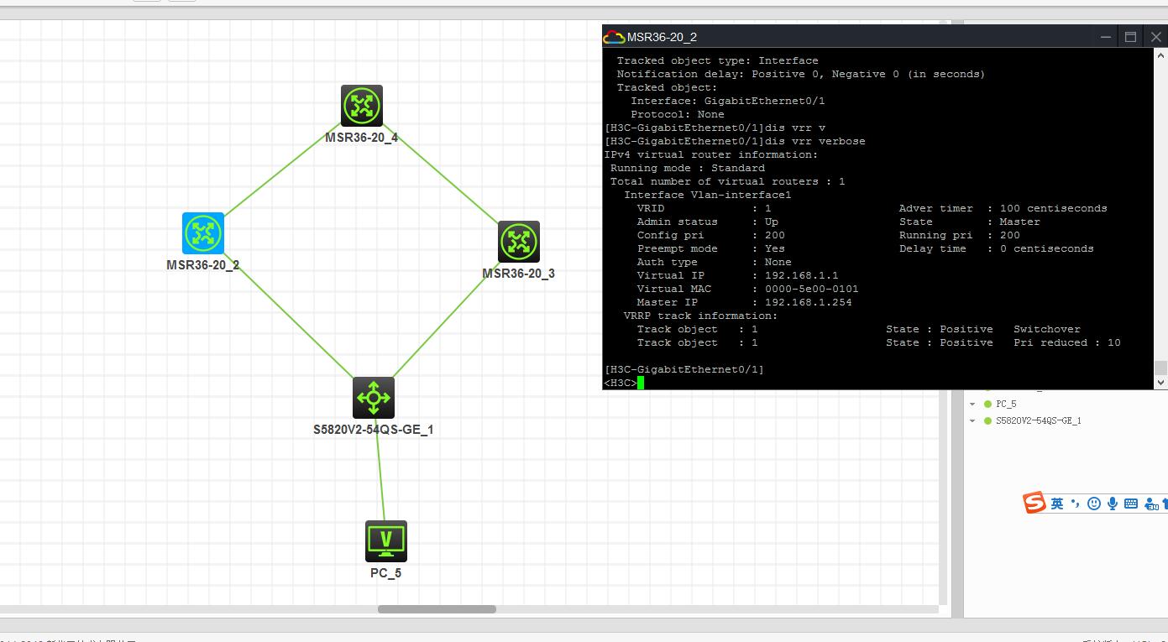This screenshot has width=1168, height=642.
Task: Click the highlighted MSR36-20_2 router icon
Action: click(203, 233)
